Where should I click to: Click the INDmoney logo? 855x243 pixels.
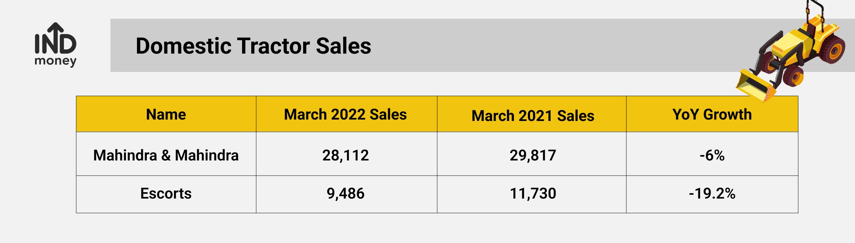(x=55, y=45)
